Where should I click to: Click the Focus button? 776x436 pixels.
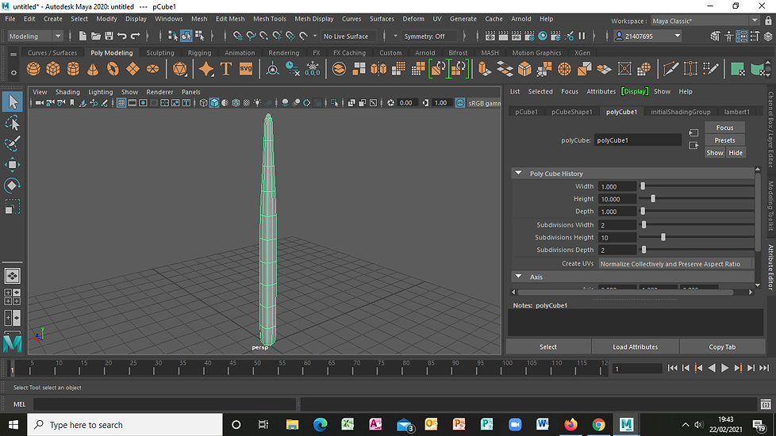[724, 128]
